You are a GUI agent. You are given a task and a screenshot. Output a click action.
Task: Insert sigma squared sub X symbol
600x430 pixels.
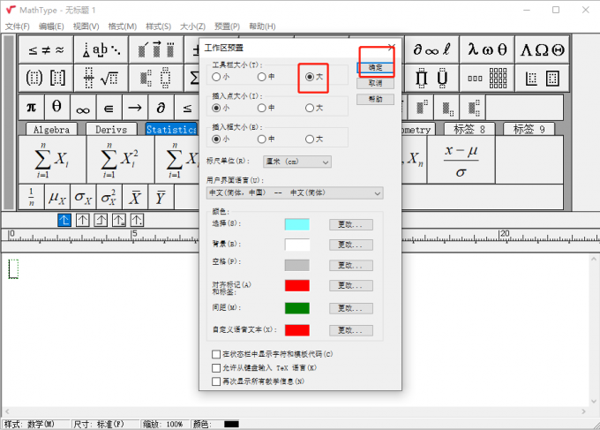click(x=109, y=197)
